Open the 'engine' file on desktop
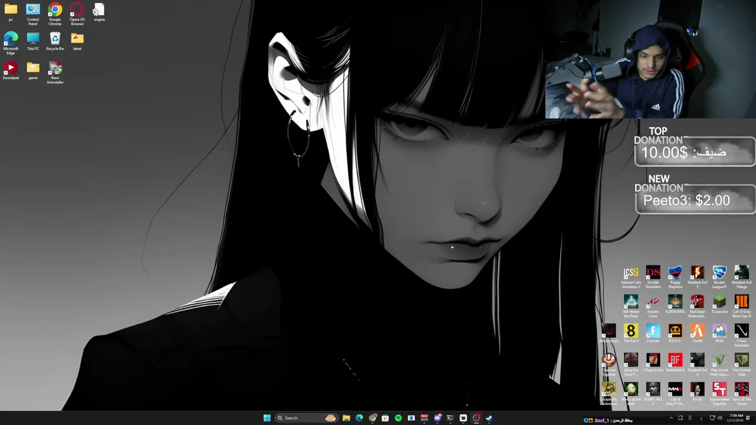Viewport: 756px width, 425px height. [99, 12]
